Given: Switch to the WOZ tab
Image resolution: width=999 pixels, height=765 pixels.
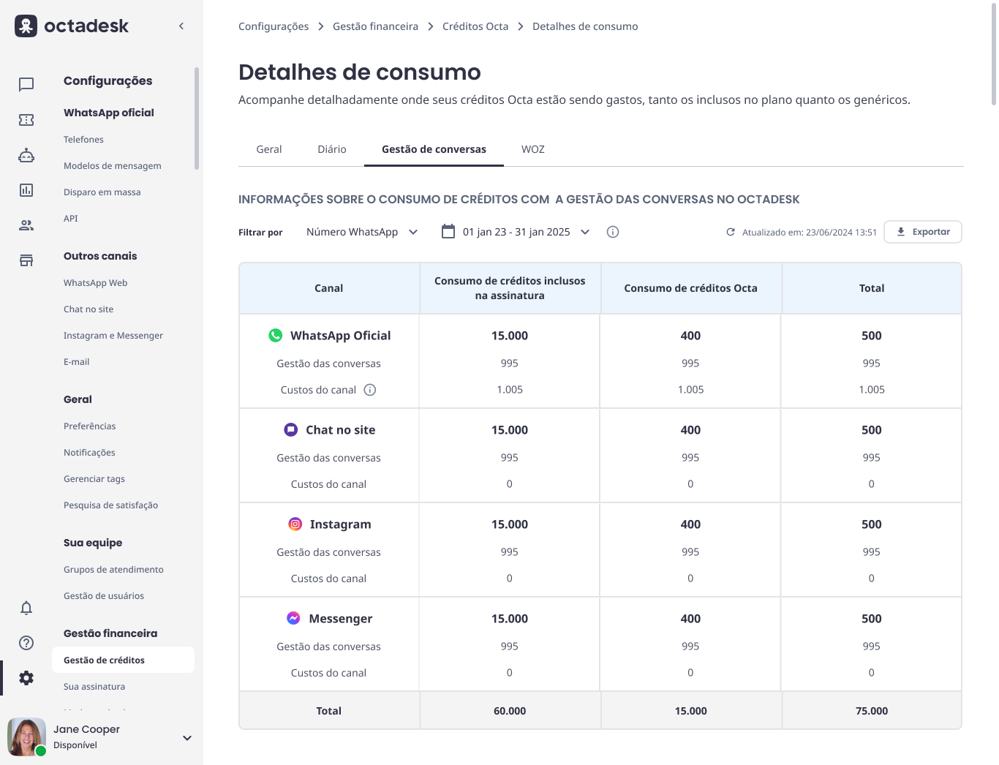Looking at the screenshot, I should 533,149.
